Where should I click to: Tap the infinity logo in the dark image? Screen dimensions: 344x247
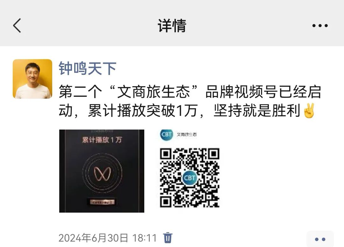point(102,174)
